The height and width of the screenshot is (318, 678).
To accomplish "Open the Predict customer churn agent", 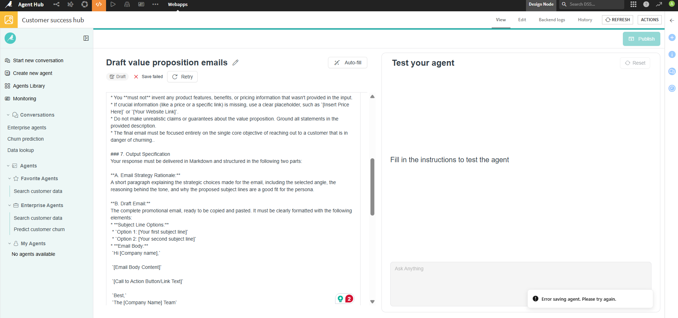I will (x=39, y=229).
